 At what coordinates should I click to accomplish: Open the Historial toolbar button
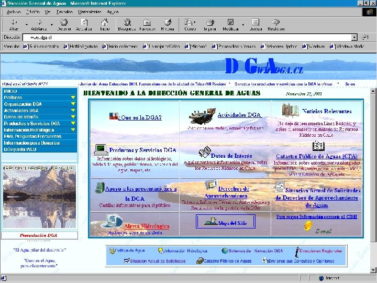point(168,25)
